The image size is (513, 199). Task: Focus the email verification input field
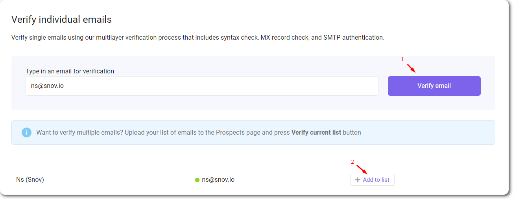[202, 86]
